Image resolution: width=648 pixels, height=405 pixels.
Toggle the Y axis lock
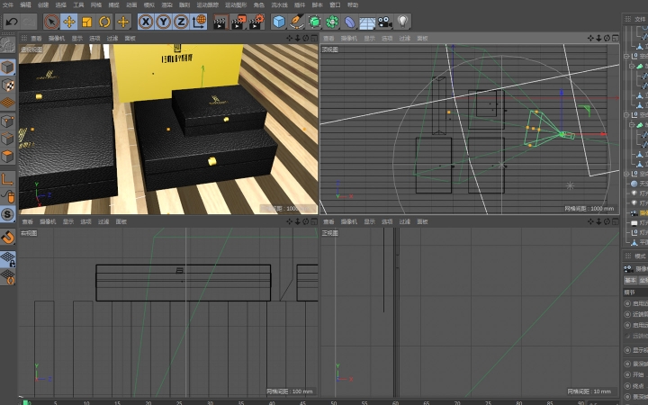(163, 21)
